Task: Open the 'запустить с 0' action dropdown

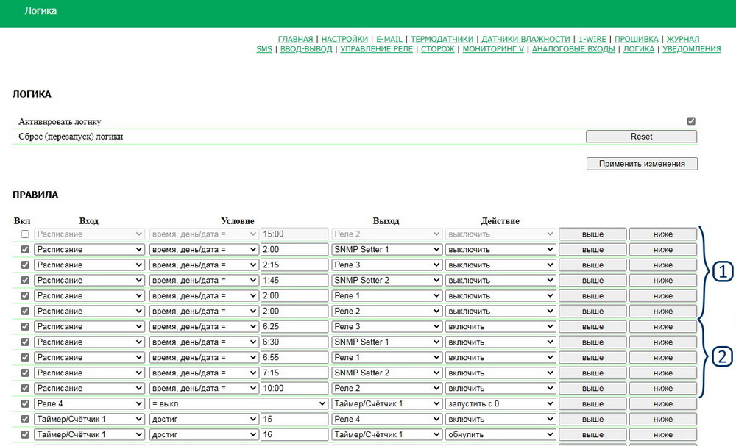Action: (500, 403)
